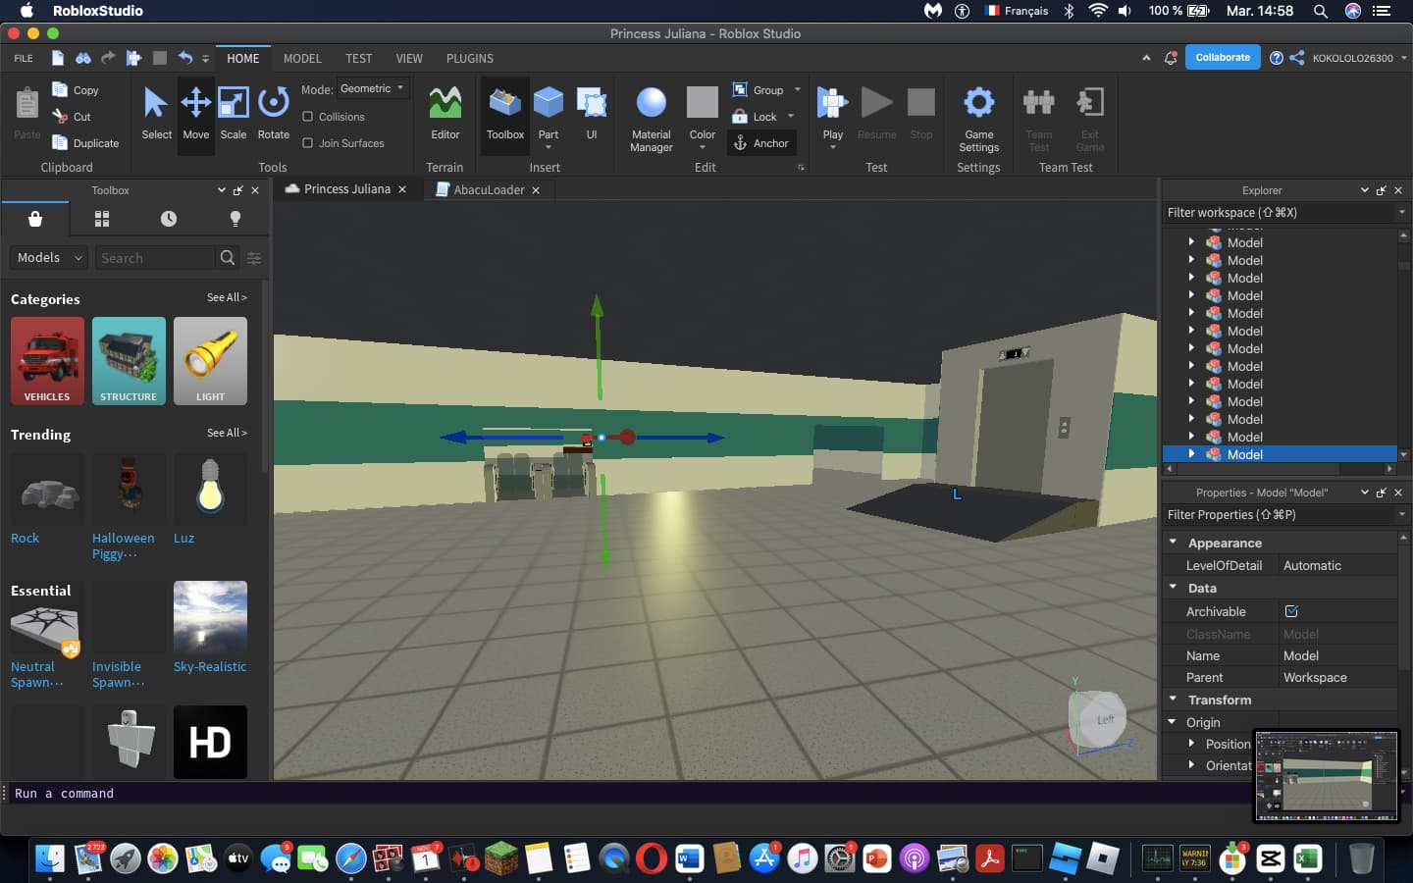Collapse the Origin property group
Screen dimensions: 1413x883
click(1173, 721)
